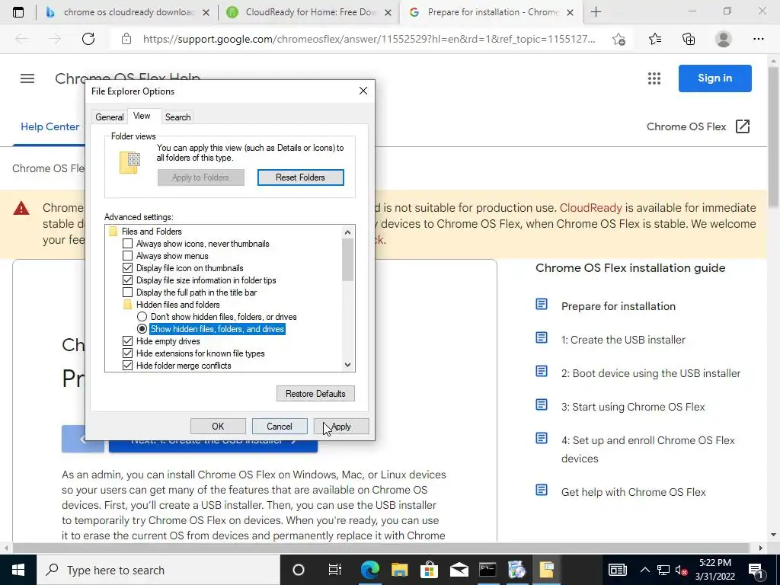Click Cancel in File Explorer Options
Image resolution: width=780 pixels, height=585 pixels.
click(x=279, y=427)
